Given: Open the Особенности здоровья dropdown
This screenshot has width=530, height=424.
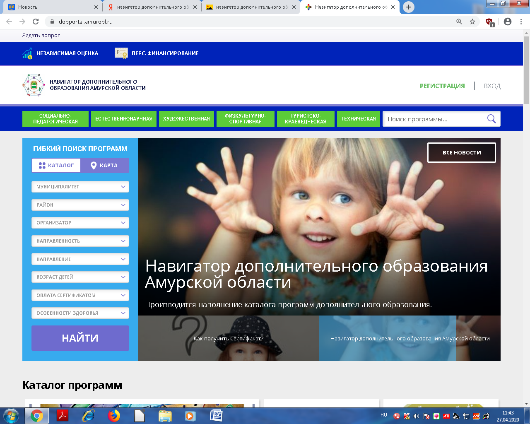Looking at the screenshot, I should pyautogui.click(x=80, y=313).
